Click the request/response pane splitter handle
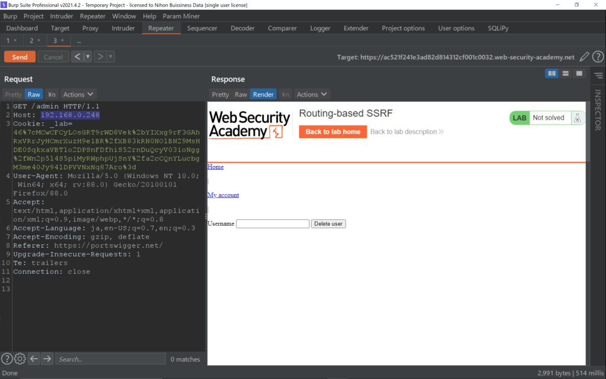This screenshot has height=379, width=606. coord(206,216)
